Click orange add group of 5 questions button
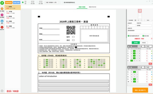The height and width of the screenshot is (94, 153). [x=140, y=90]
